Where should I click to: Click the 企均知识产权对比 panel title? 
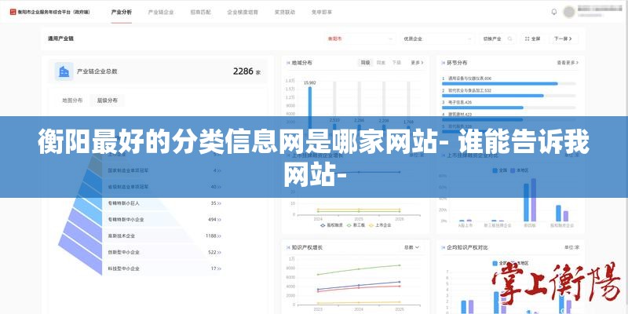[x=467, y=247]
